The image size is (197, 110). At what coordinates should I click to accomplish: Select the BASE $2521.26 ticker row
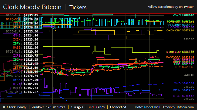pyautogui.click(x=26, y=47)
